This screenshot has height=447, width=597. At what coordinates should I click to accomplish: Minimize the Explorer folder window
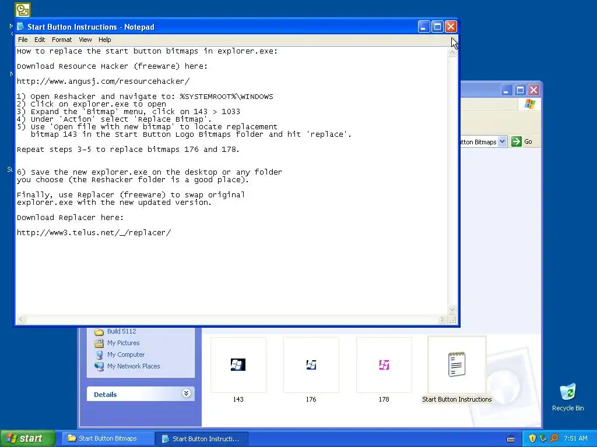(507, 90)
